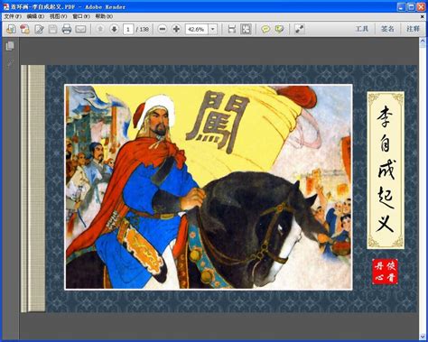This screenshot has height=342, width=428.
Task: Open the 签名 (Sign) pane
Action: click(387, 29)
